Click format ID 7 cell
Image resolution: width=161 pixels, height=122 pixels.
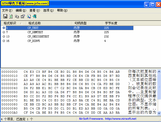click(7, 32)
